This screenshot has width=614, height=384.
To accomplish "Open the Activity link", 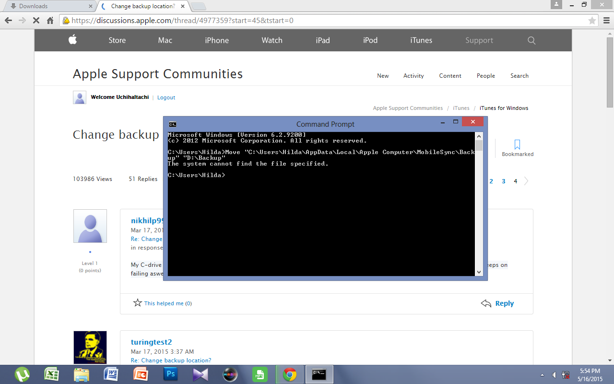I will (413, 76).
